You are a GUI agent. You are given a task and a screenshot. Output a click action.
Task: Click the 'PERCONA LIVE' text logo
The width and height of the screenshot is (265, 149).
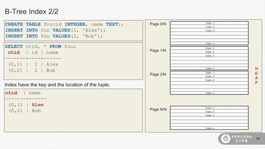pyautogui.click(x=242, y=139)
